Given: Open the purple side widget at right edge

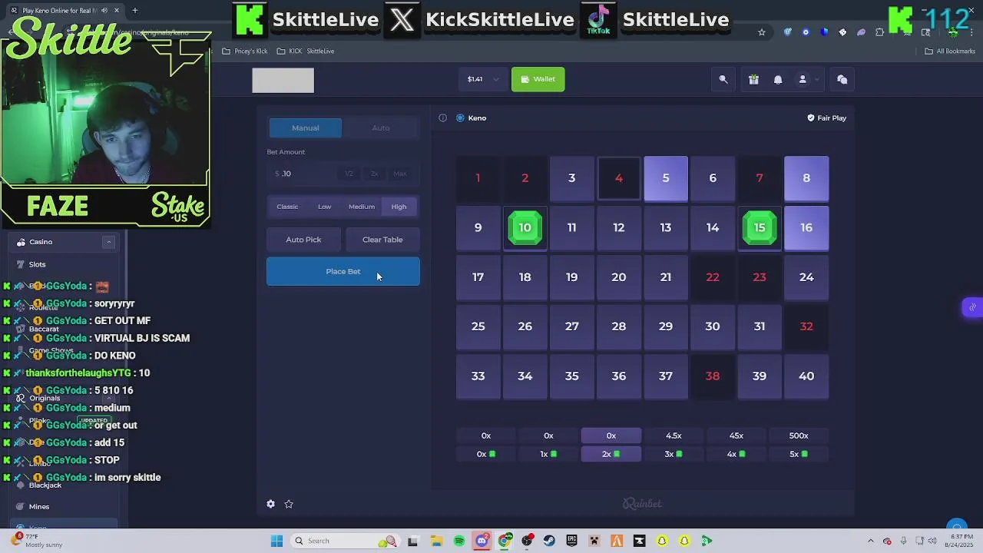Looking at the screenshot, I should tap(972, 307).
